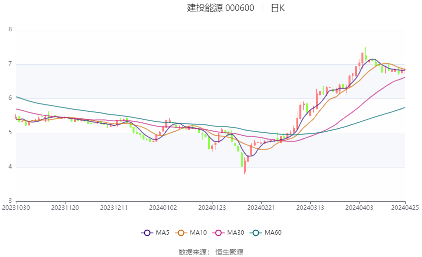Click the y-axis value 8
The width and height of the screenshot is (422, 257).
coord(10,29)
